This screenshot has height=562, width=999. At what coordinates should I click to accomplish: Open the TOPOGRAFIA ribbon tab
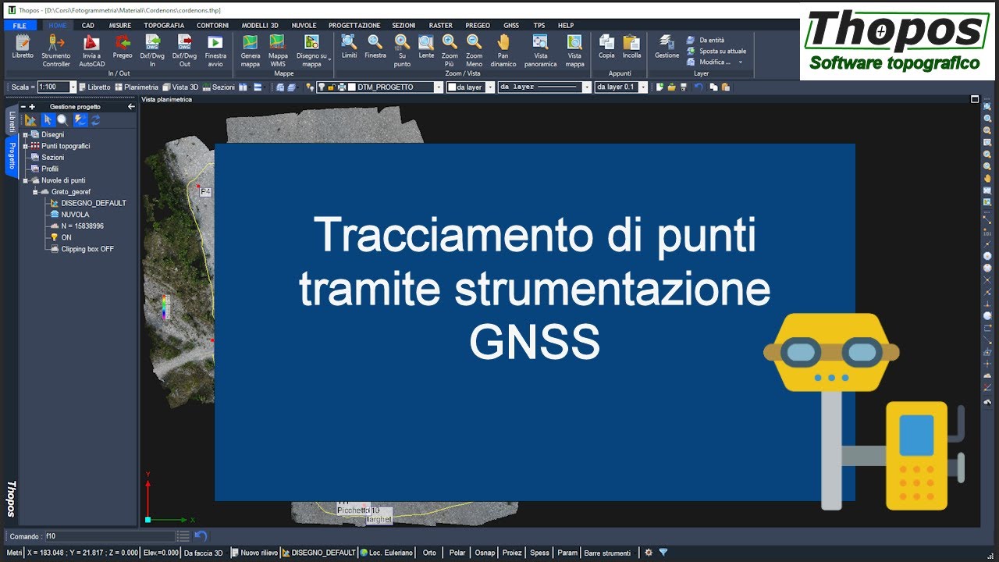(x=164, y=25)
